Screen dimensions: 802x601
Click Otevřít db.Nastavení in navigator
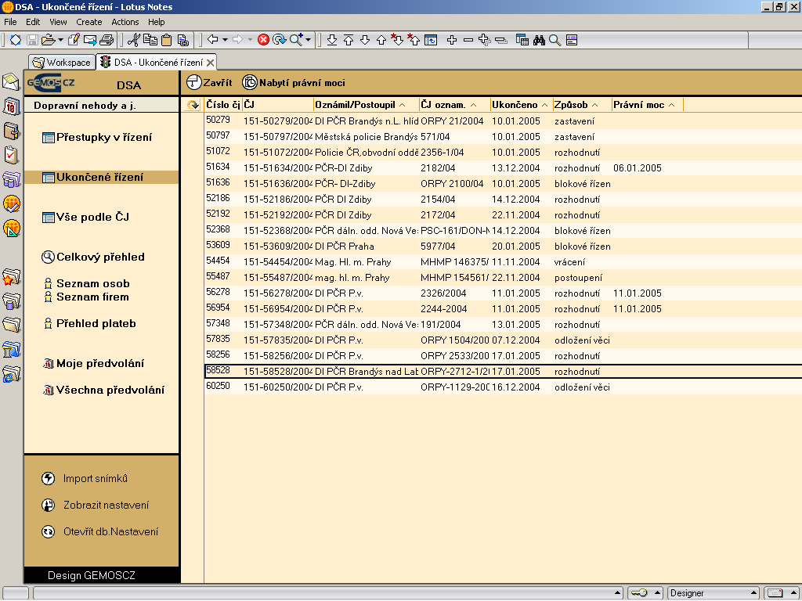[x=99, y=531]
